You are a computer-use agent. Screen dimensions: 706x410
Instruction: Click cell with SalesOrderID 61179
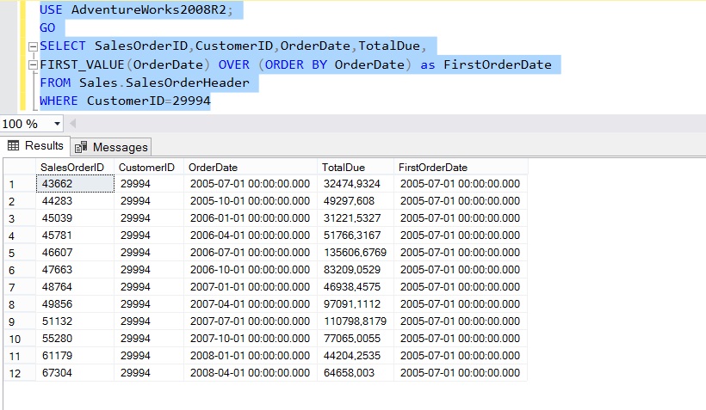coord(75,356)
